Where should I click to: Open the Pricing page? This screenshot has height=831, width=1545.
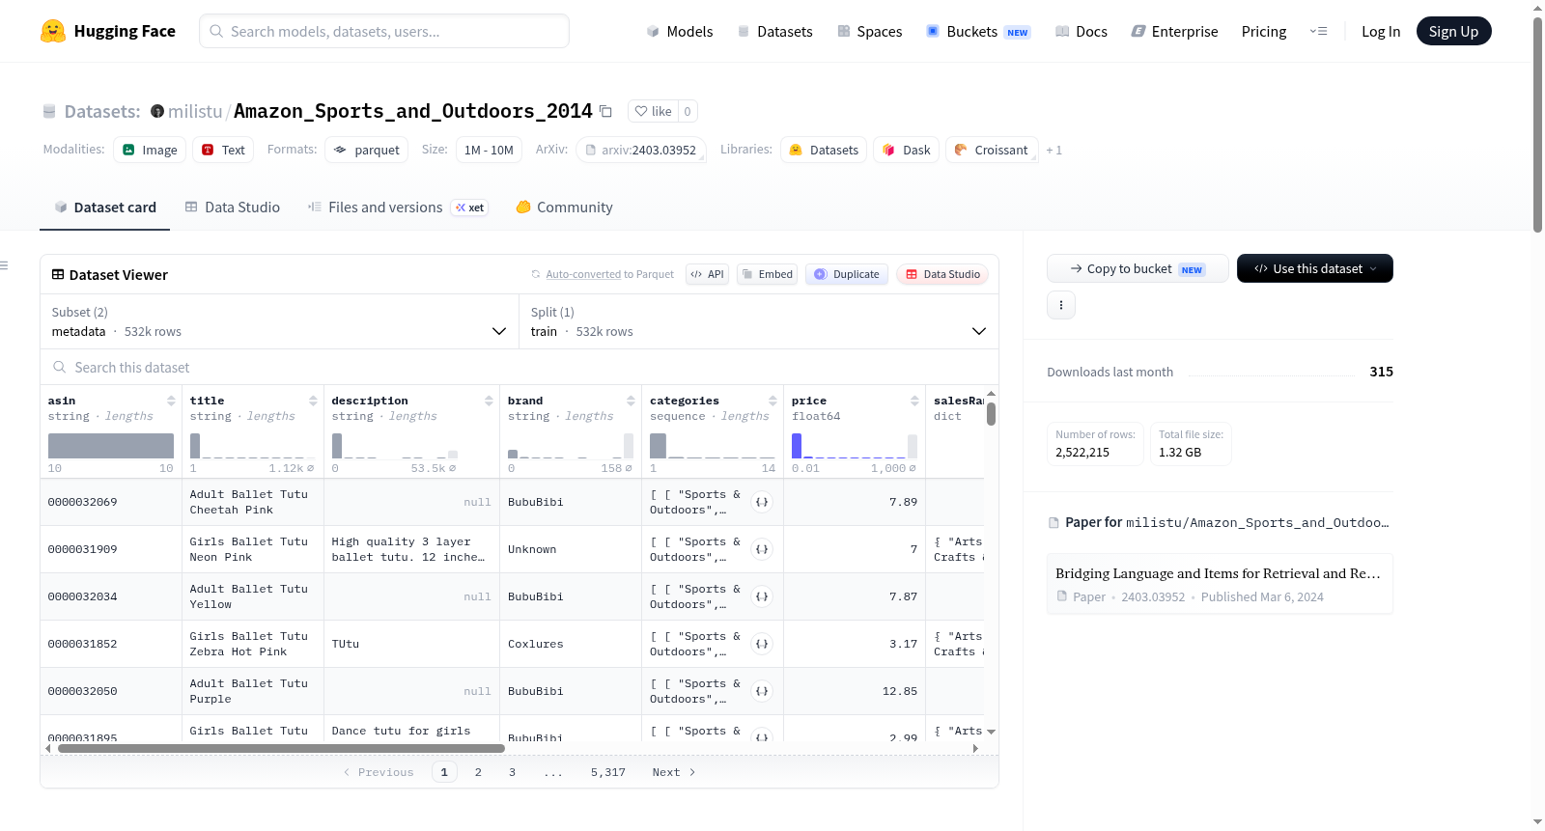point(1264,31)
